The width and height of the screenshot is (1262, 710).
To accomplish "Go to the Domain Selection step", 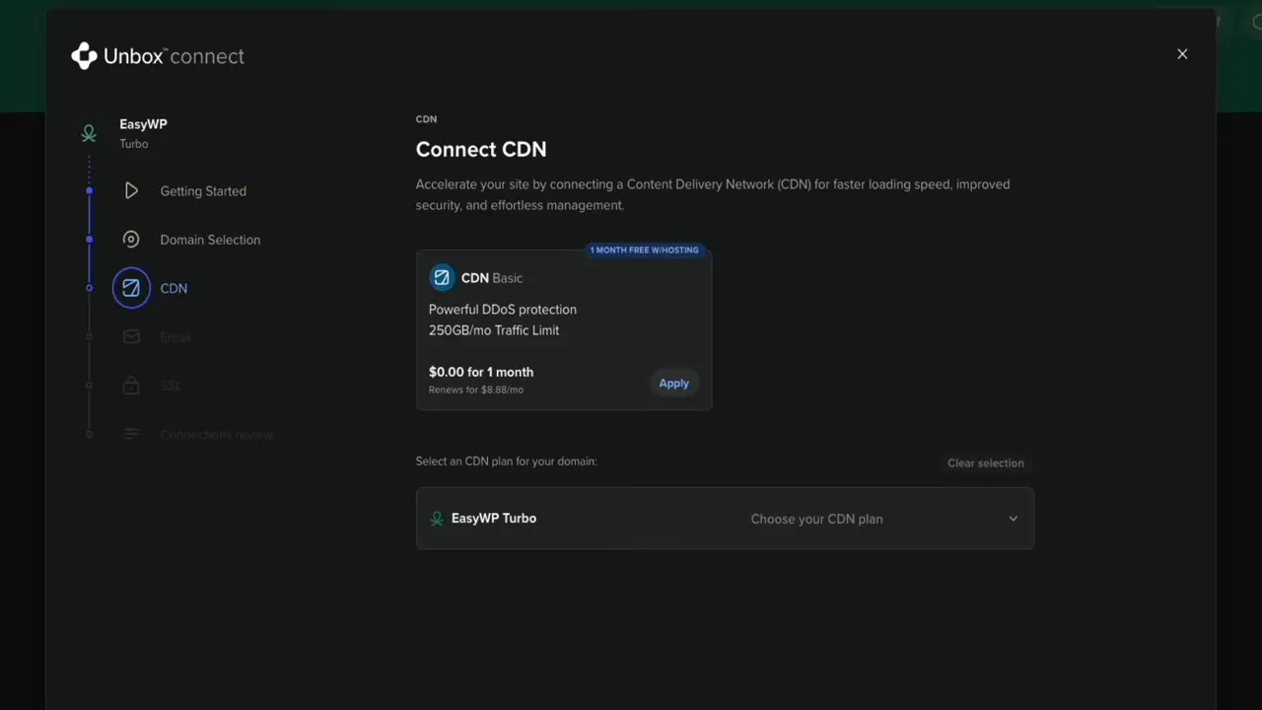I will tap(210, 240).
